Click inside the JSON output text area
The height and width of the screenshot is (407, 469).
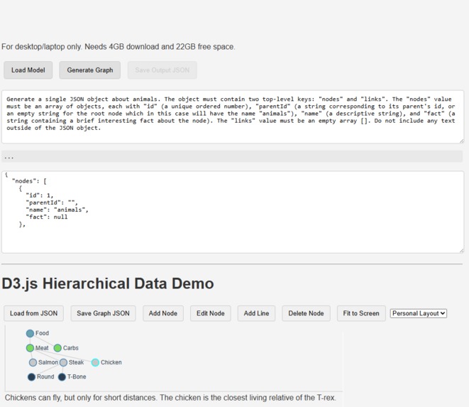233,212
